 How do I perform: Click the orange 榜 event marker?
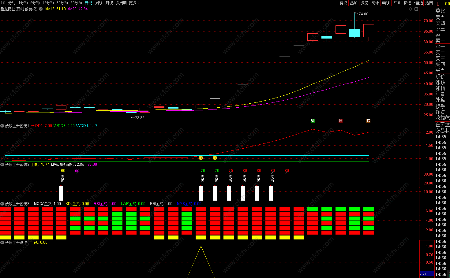click(368, 121)
